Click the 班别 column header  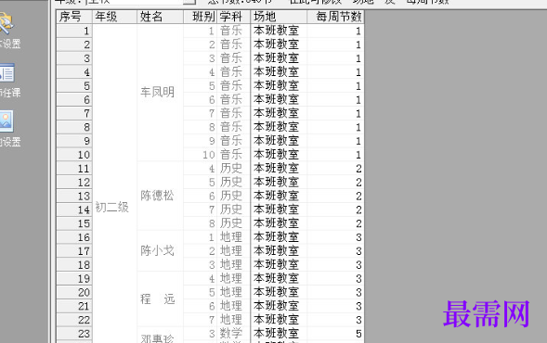tap(201, 17)
